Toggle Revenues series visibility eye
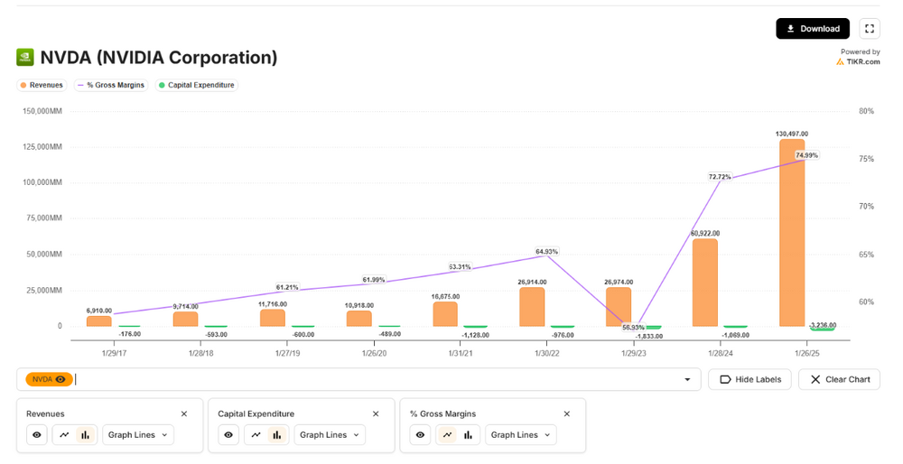Screen dimensions: 903x464 (x=37, y=434)
